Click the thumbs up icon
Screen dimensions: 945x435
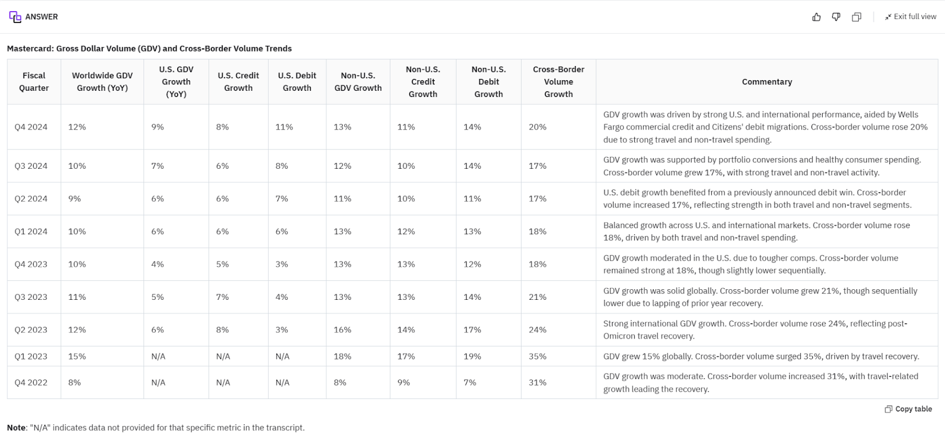click(816, 17)
